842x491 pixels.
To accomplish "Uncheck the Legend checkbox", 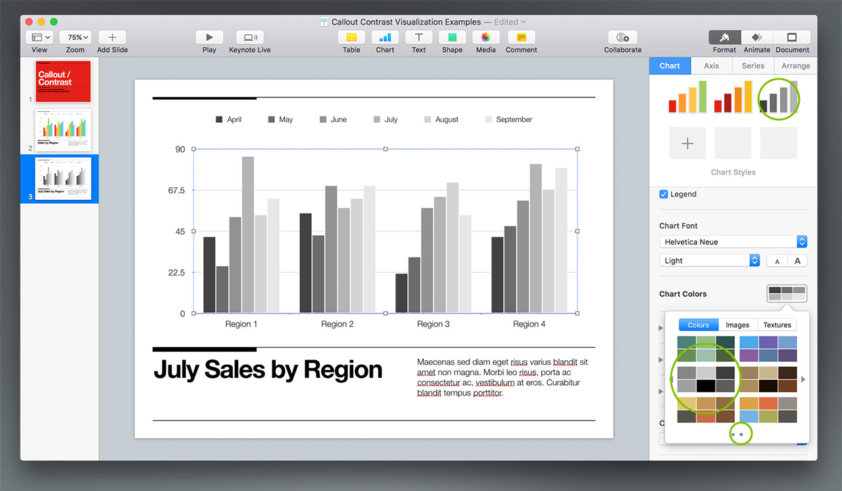I will pyautogui.click(x=664, y=195).
